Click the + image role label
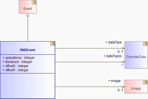Image resolution: width=148 pixels, height=99 pixels. tap(115, 81)
